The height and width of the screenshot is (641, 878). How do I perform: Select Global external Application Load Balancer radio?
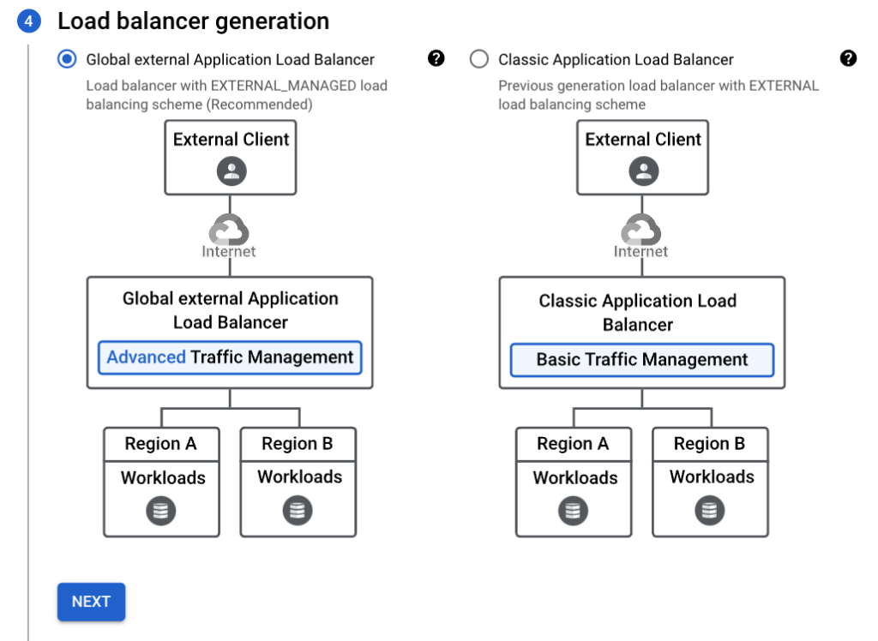[67, 59]
